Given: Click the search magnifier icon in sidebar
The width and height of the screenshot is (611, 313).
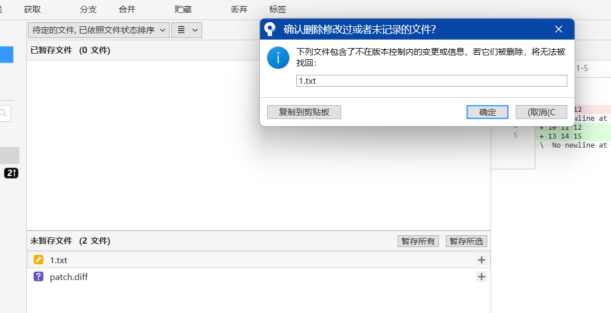Looking at the screenshot, I should pyautogui.click(x=4, y=113).
